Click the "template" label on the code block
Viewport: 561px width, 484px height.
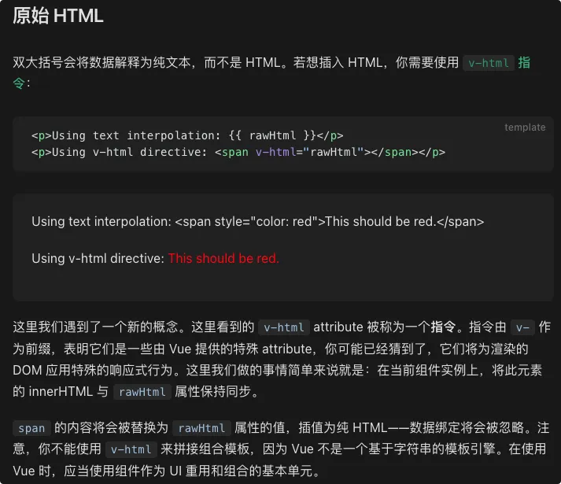pos(525,127)
